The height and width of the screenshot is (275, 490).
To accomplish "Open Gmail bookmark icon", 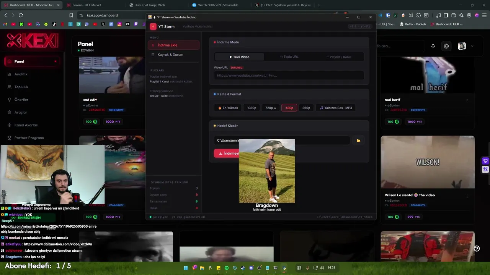I will tap(5, 24).
